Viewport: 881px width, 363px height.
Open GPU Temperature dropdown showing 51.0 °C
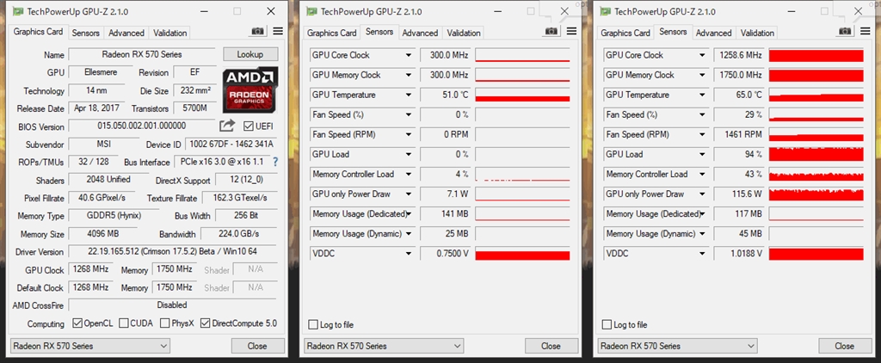[409, 95]
